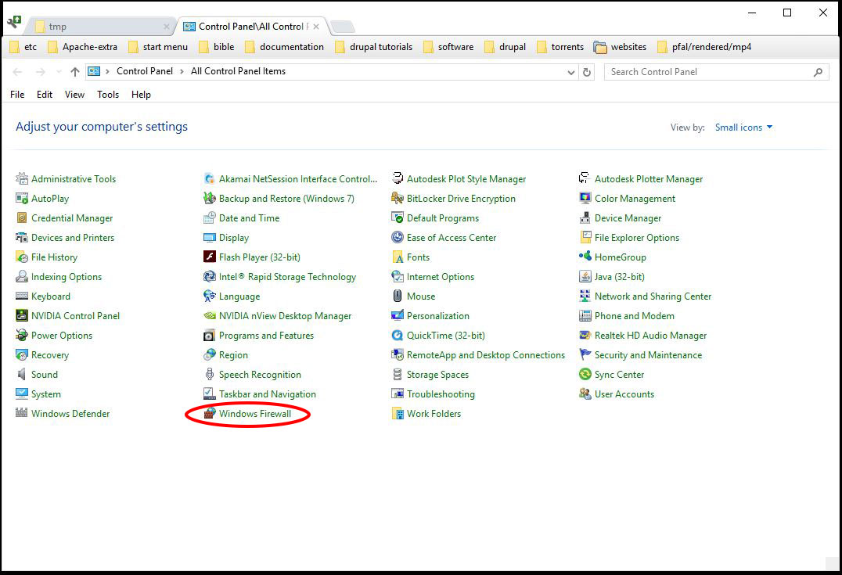Open a new blank tab
The width and height of the screenshot is (842, 575).
pos(342,27)
